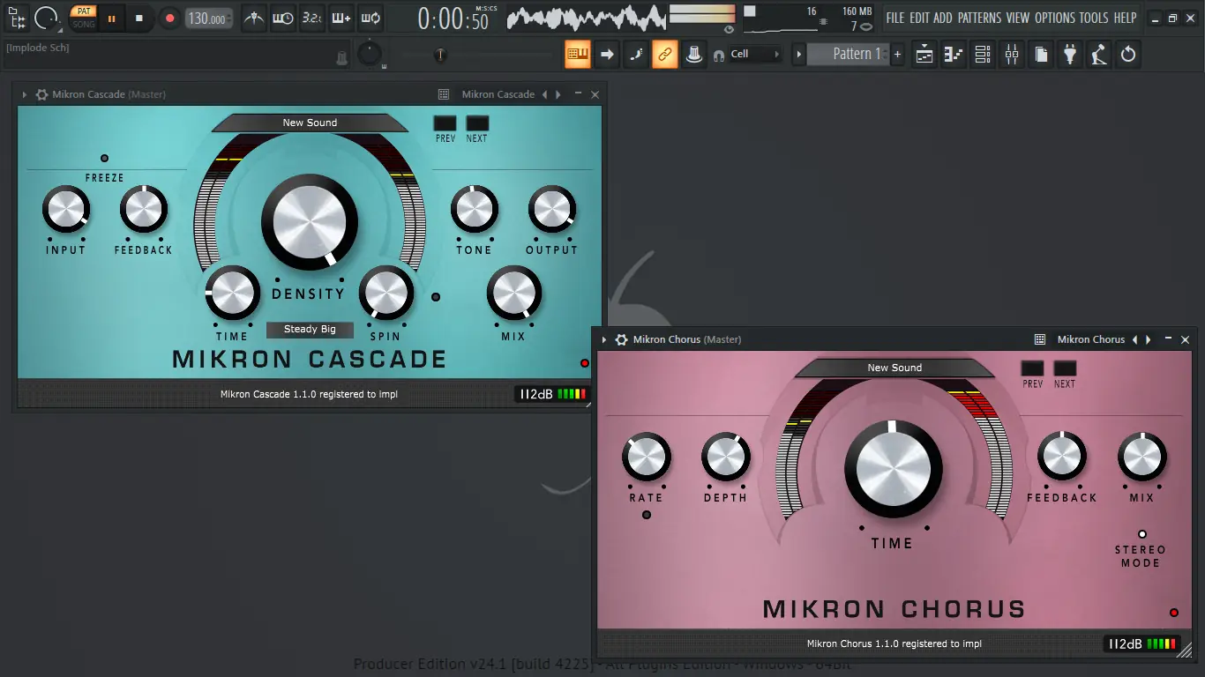This screenshot has width=1205, height=677.
Task: Toggle STEREO MODE in Mikron Chorus
Action: click(x=1142, y=534)
